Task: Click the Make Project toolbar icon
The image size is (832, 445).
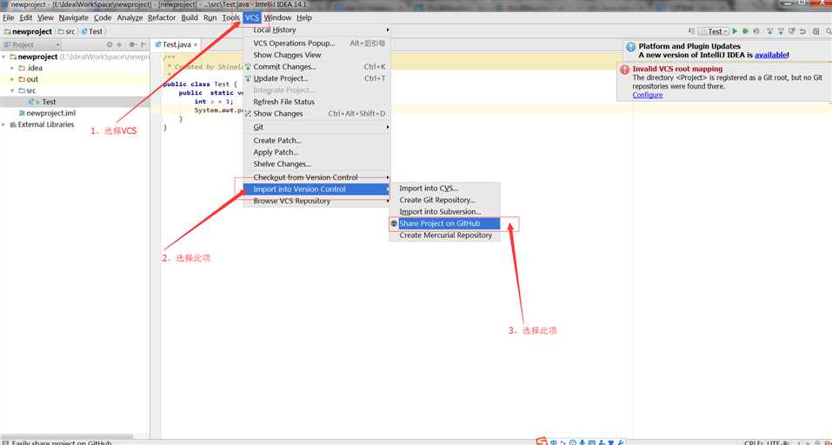Action: click(x=691, y=31)
